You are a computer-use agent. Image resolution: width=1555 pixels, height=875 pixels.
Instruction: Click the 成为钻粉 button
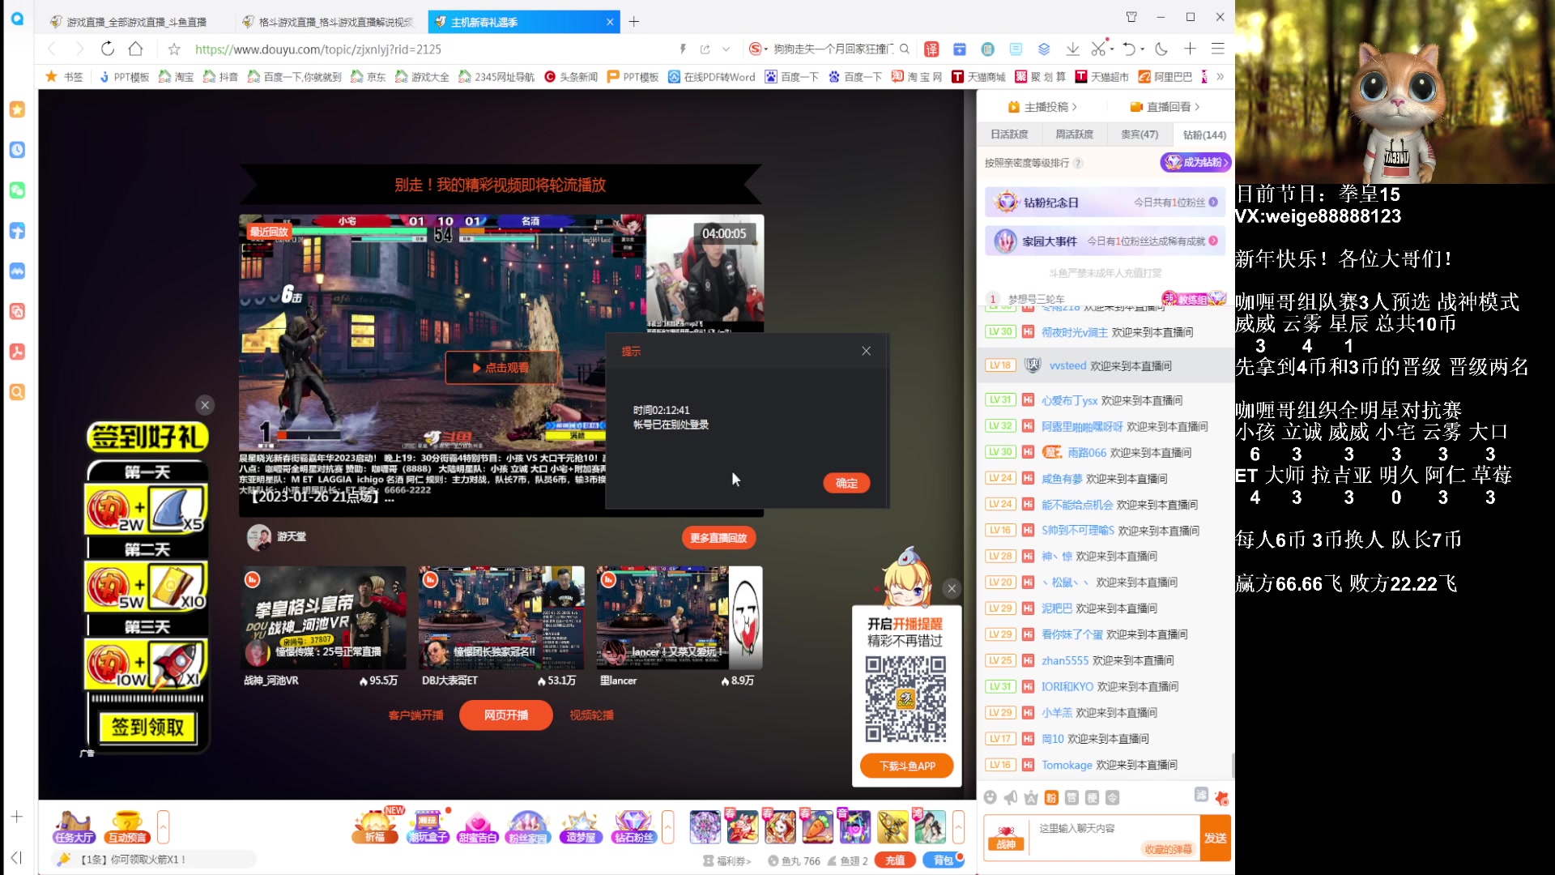[x=1195, y=162]
